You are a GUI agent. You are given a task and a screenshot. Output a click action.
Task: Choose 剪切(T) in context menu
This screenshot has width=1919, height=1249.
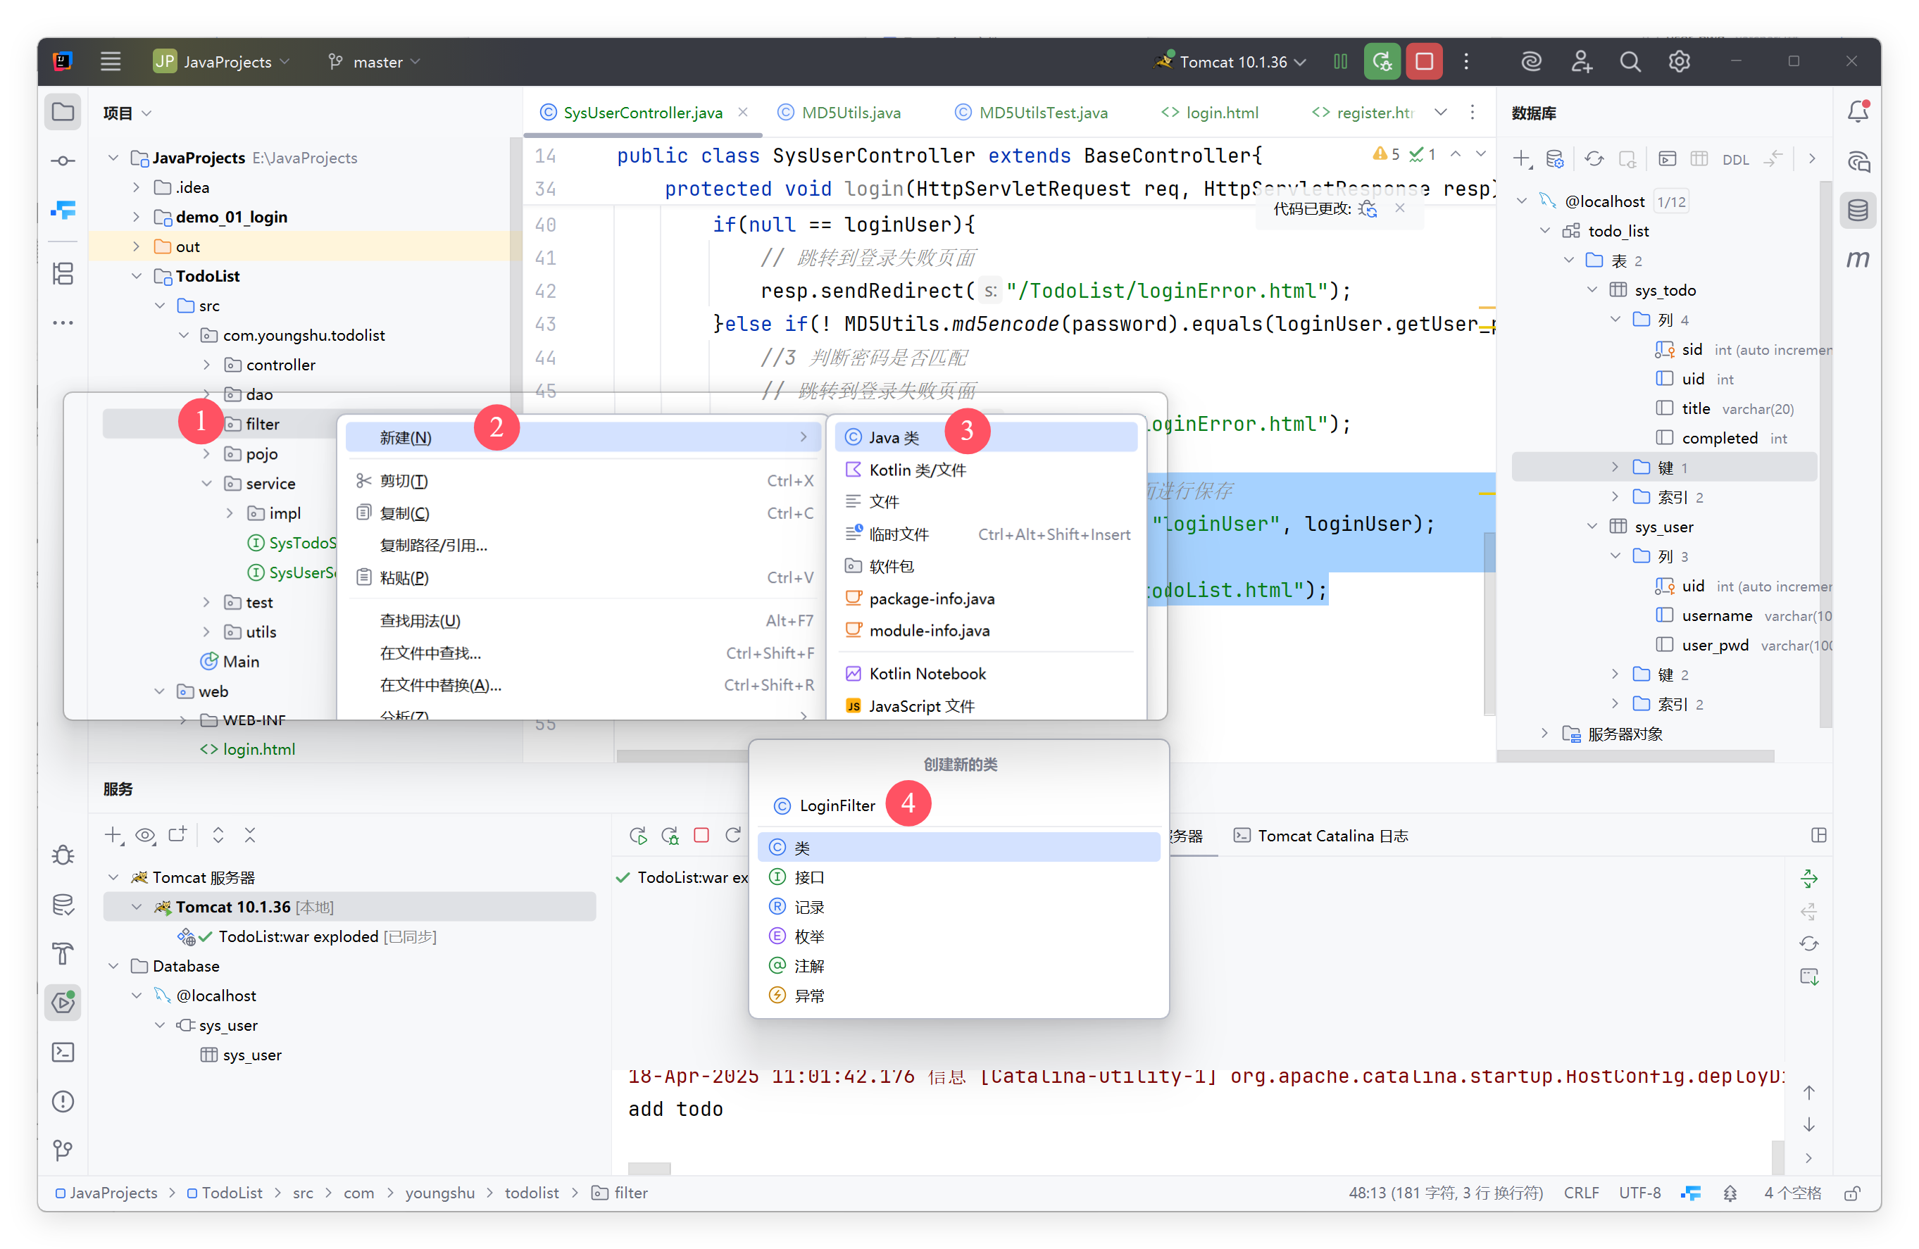tap(582, 481)
